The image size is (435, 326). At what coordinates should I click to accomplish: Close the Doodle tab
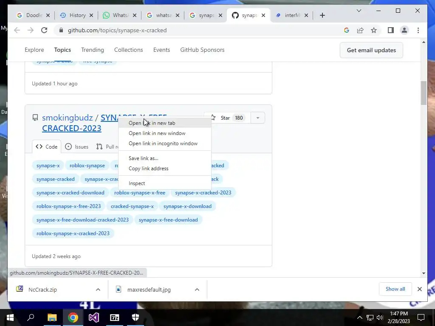[x=48, y=15]
